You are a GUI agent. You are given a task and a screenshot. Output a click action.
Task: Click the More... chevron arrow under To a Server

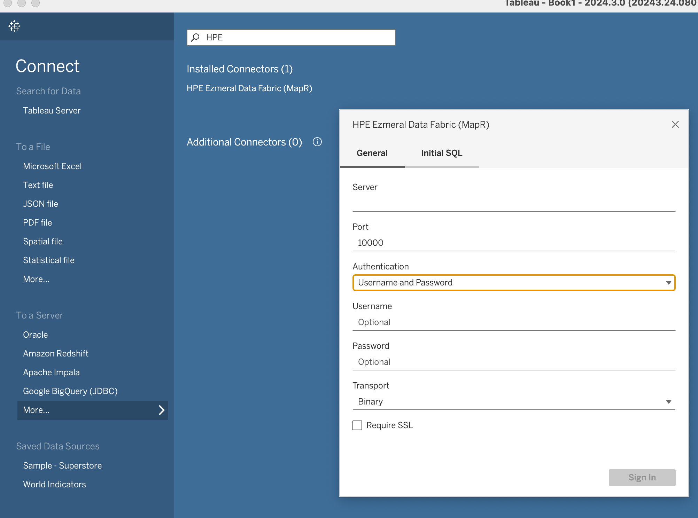(x=161, y=410)
